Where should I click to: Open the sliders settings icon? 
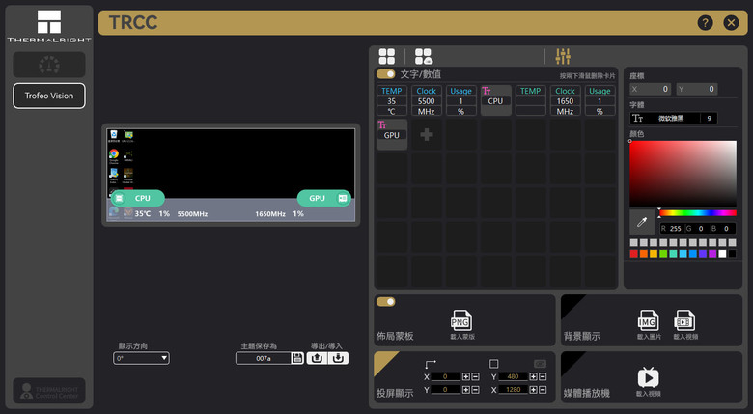[563, 56]
